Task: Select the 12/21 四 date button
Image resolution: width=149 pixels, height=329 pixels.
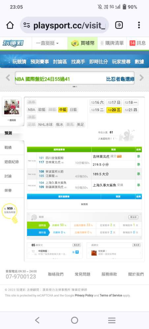Action: click(x=131, y=110)
